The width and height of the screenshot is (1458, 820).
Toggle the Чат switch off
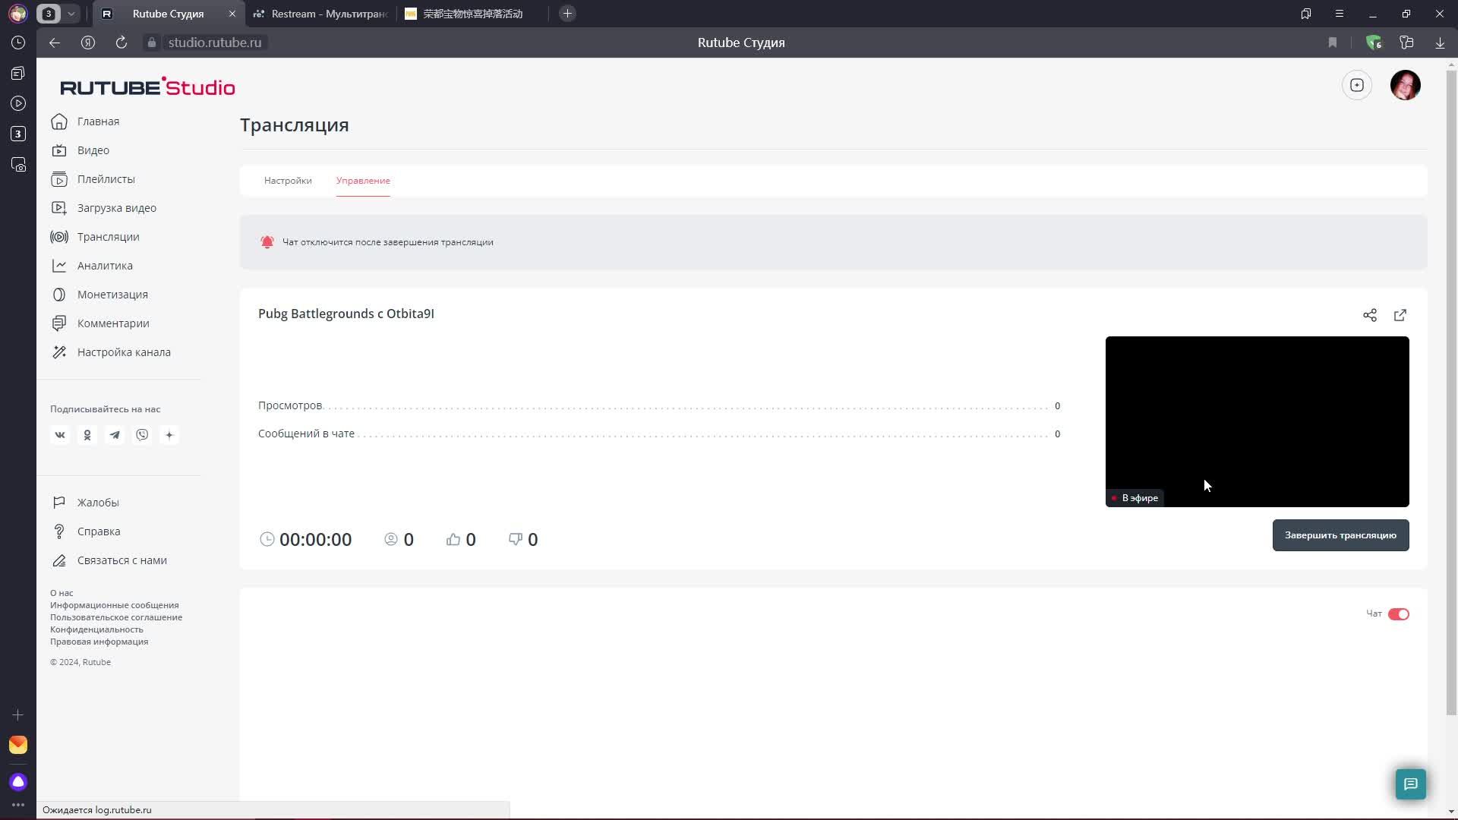click(x=1398, y=614)
